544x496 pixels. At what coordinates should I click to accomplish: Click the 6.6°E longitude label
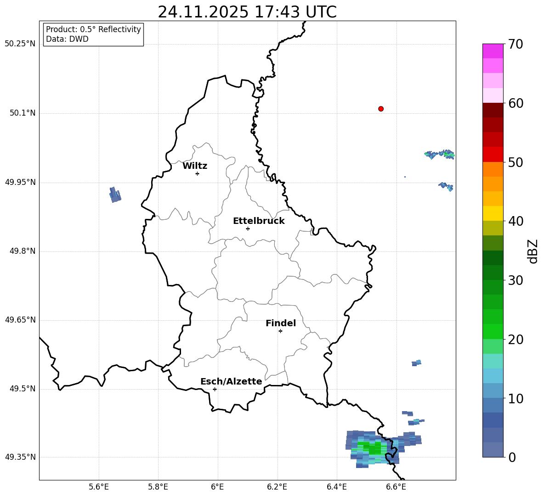(x=396, y=487)
